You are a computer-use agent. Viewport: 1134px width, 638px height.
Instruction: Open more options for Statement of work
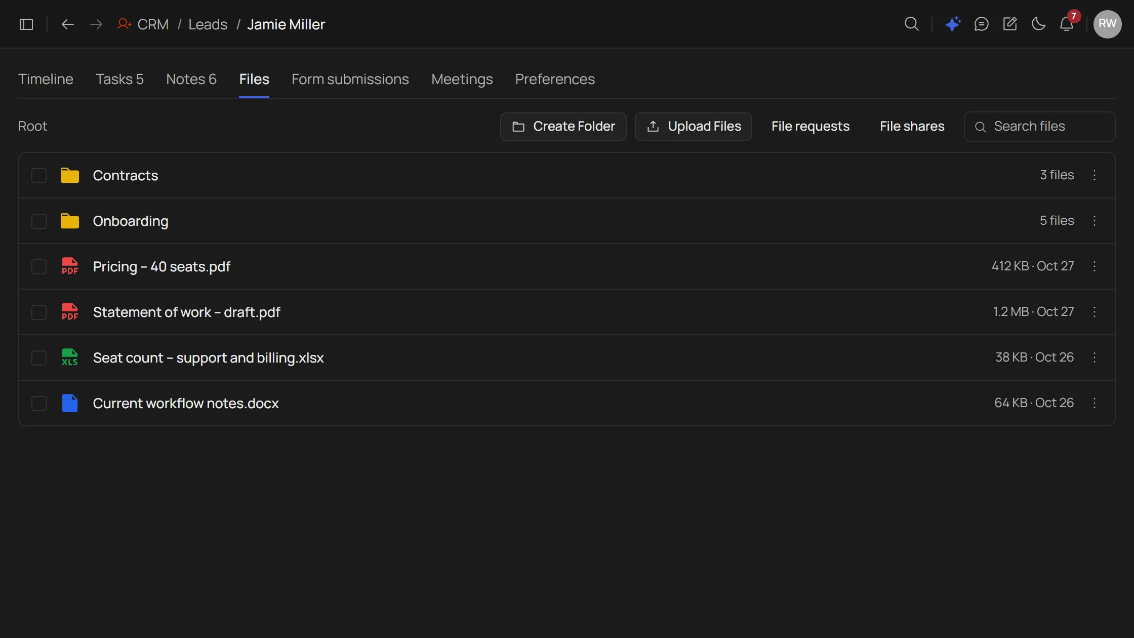point(1095,312)
